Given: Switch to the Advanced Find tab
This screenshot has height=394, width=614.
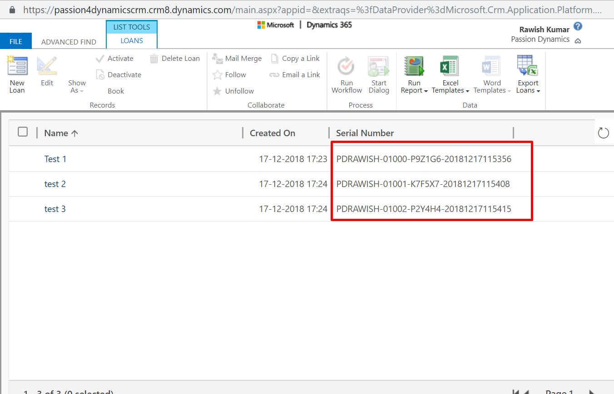Looking at the screenshot, I should 69,42.
